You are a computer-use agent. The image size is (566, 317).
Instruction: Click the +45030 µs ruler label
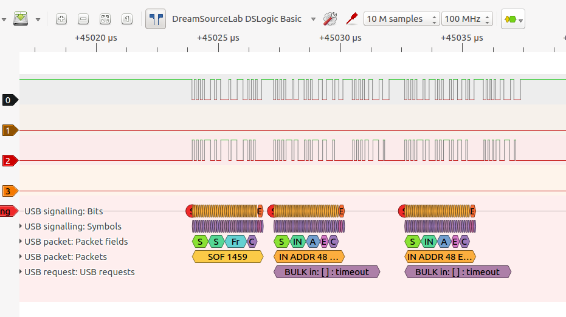click(340, 38)
